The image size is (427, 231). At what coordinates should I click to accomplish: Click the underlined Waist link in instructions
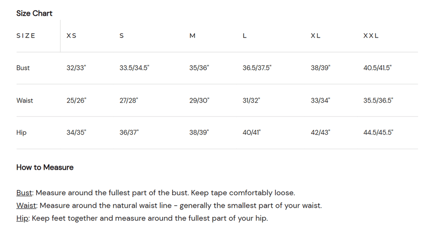[27, 206]
